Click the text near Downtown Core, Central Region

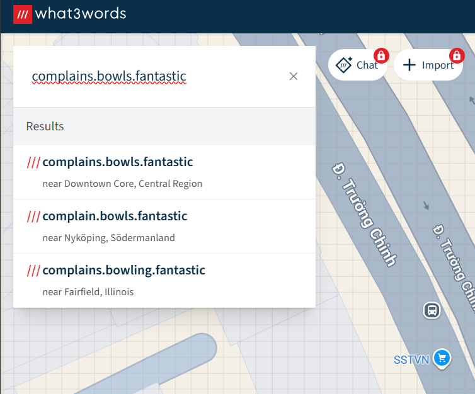122,184
